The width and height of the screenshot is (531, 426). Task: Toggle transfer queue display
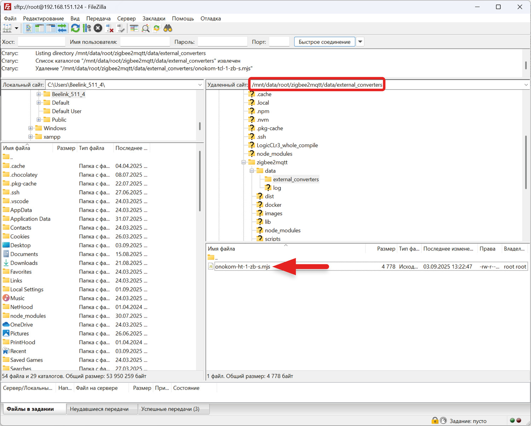(62, 28)
